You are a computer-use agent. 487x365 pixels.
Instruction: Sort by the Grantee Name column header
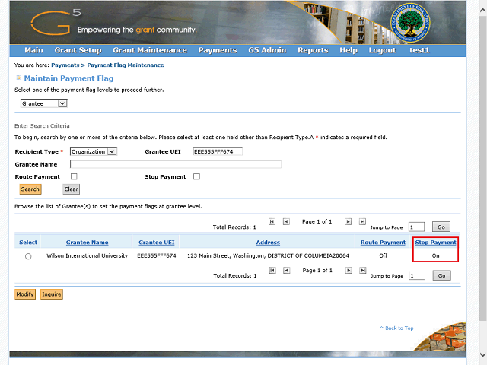[87, 243]
